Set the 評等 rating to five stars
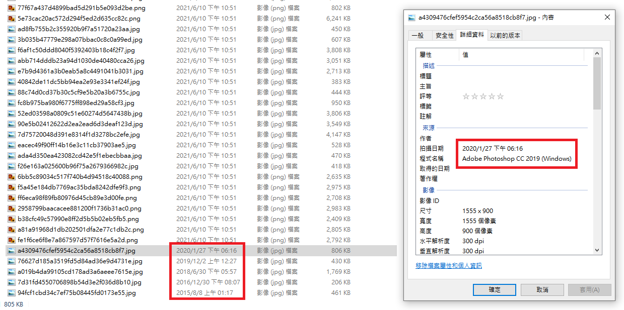Screen dimensions: 624x310 [x=500, y=96]
